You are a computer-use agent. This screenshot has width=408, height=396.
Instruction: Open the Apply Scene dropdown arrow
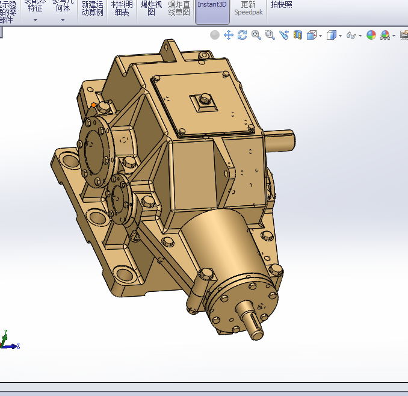click(x=394, y=36)
